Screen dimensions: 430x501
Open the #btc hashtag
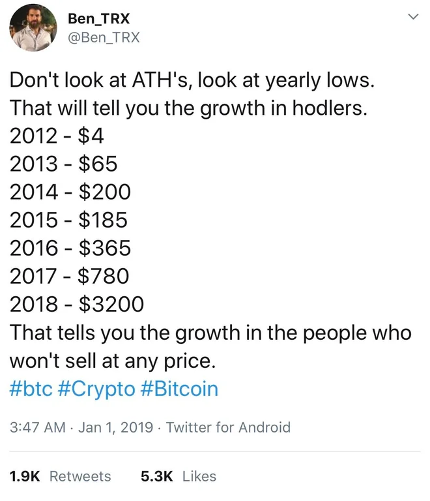pyautogui.click(x=31, y=389)
